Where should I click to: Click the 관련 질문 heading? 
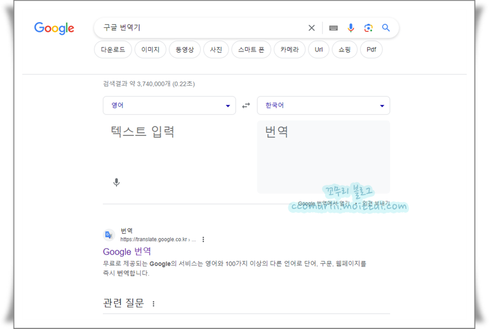pyautogui.click(x=123, y=303)
